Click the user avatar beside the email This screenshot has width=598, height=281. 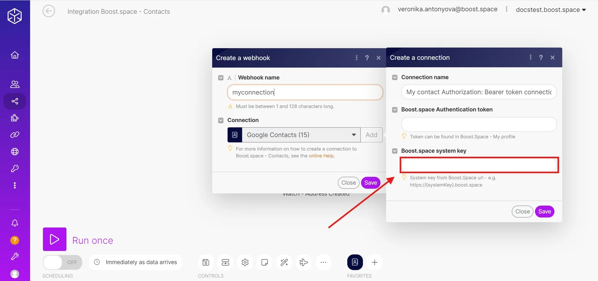point(386,10)
